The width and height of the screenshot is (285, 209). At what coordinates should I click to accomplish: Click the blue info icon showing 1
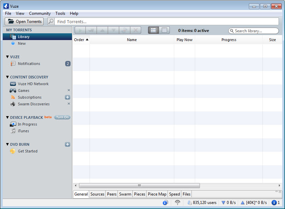276,203
